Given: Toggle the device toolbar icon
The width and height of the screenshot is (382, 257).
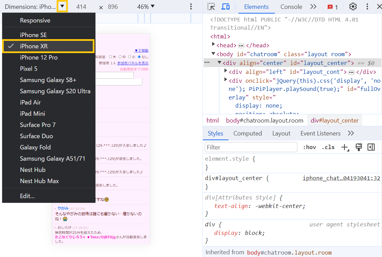Looking at the screenshot, I should click(225, 7).
